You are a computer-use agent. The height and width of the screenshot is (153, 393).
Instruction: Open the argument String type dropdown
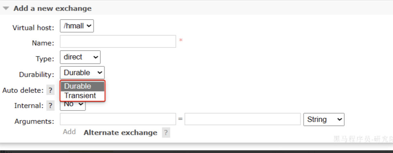pyautogui.click(x=324, y=119)
